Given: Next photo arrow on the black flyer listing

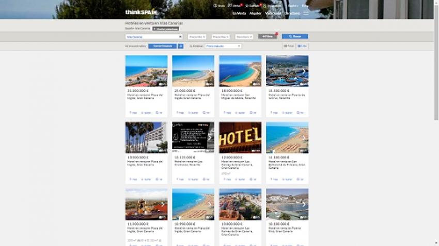Looking at the screenshot, I should (209, 138).
